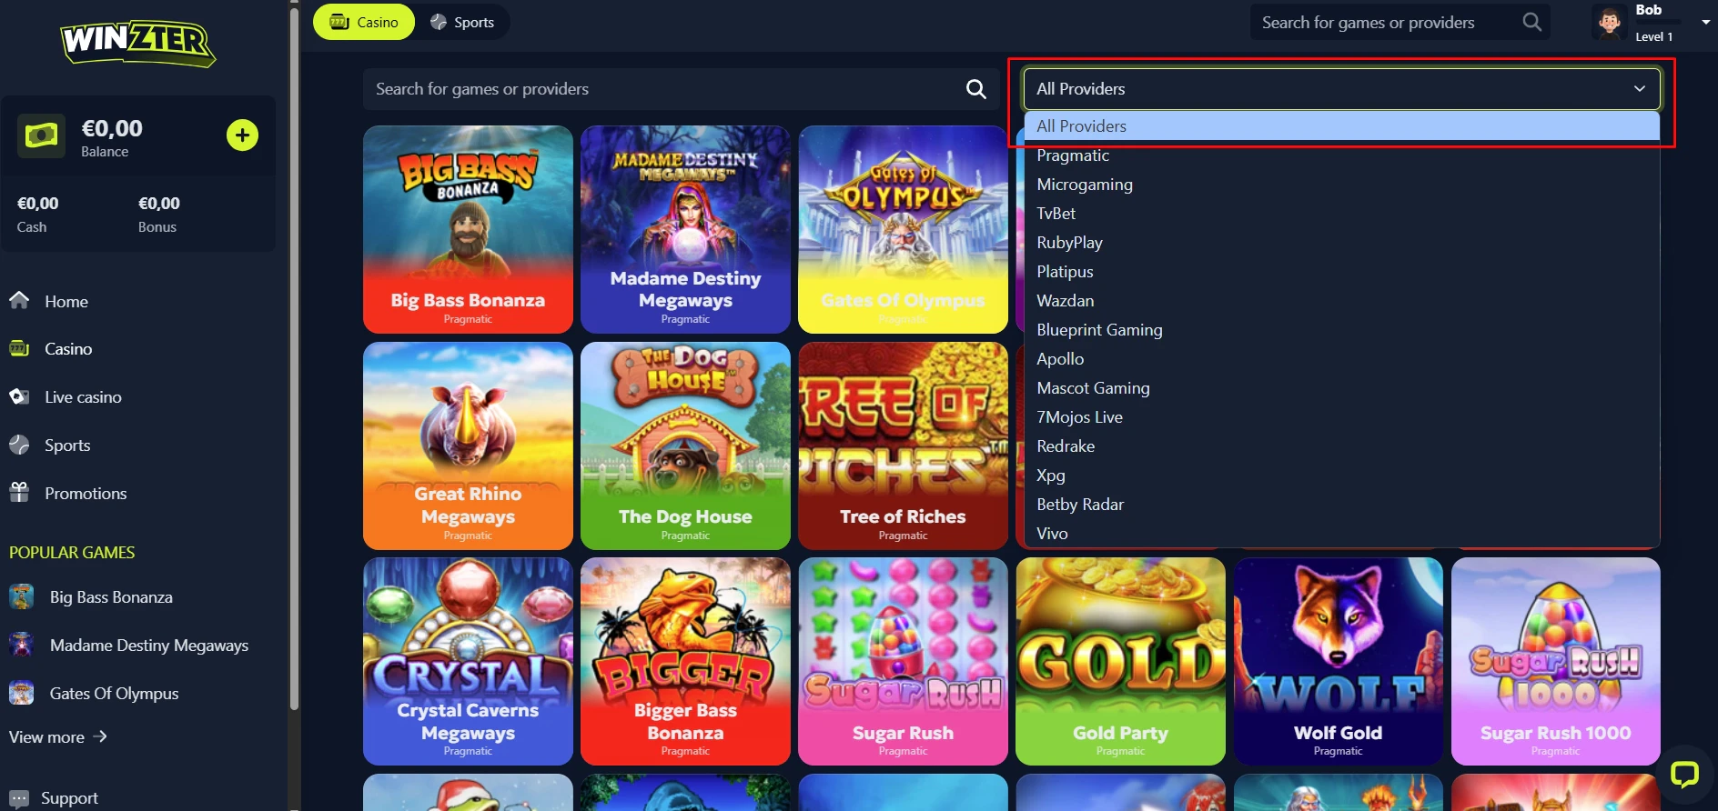
Task: Select Wazdan from provider list
Action: 1342,301
